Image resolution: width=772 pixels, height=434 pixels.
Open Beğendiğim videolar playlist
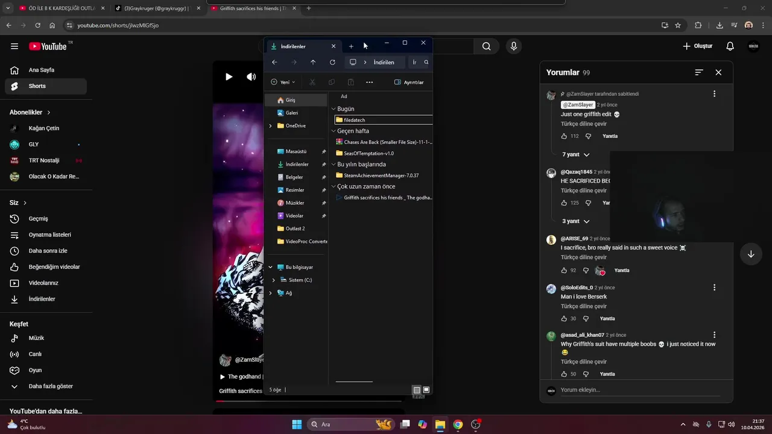pyautogui.click(x=46, y=267)
